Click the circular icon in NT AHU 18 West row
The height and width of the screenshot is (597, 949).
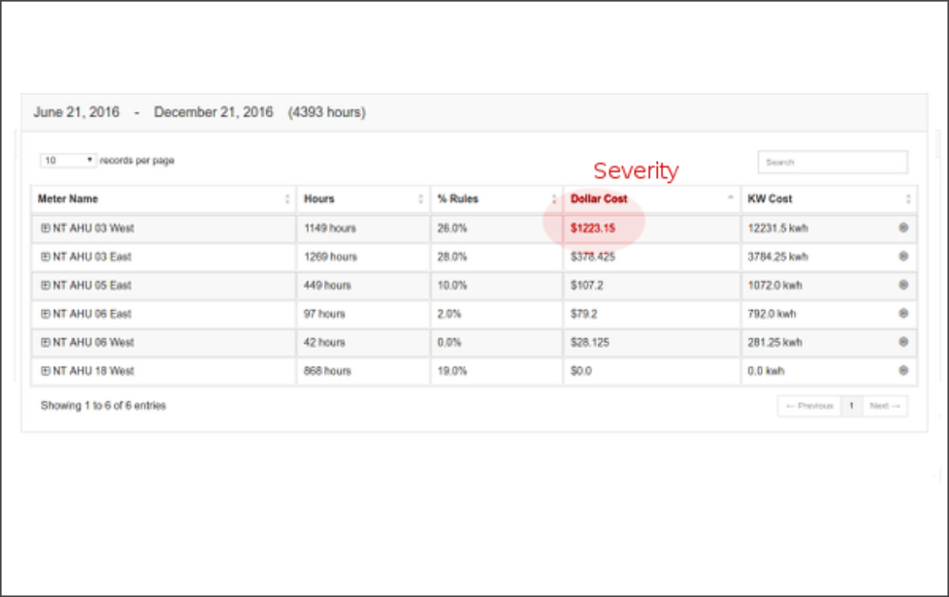(x=903, y=370)
